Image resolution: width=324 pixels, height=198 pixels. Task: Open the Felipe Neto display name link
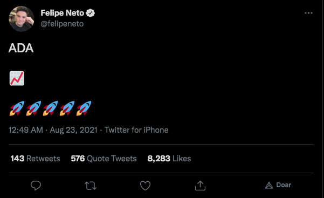pos(63,13)
